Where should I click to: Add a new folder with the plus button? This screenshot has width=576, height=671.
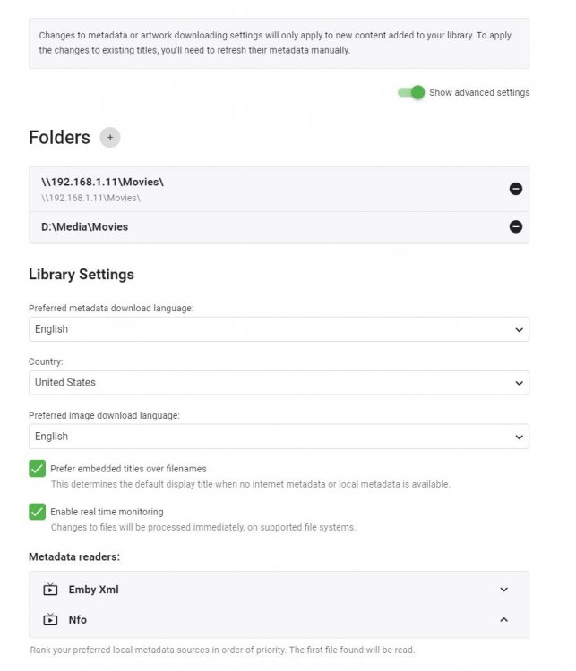click(109, 138)
